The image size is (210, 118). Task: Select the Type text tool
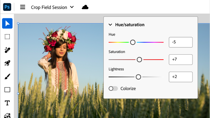[7, 103]
